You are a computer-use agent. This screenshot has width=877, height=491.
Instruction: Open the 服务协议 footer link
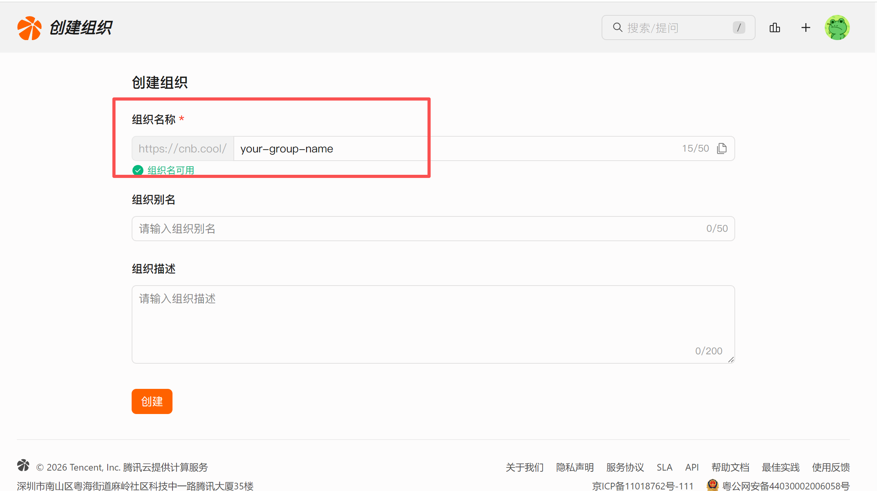[x=625, y=467]
